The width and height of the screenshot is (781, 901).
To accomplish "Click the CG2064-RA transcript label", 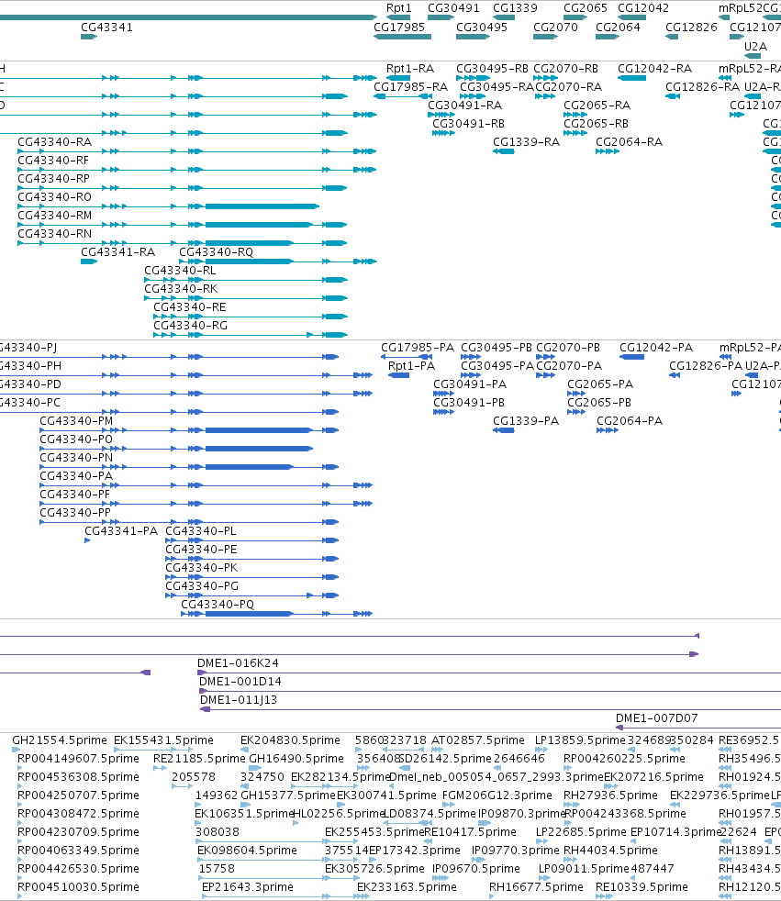I will point(630,142).
